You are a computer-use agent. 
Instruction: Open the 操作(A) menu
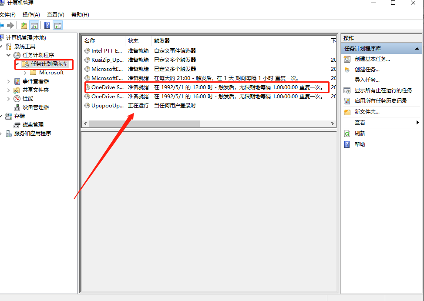pyautogui.click(x=31, y=15)
